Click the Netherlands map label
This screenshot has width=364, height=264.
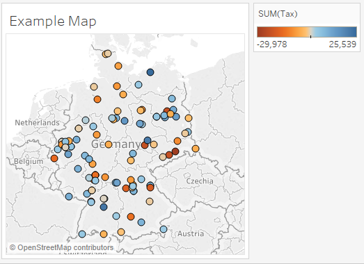coord(37,122)
